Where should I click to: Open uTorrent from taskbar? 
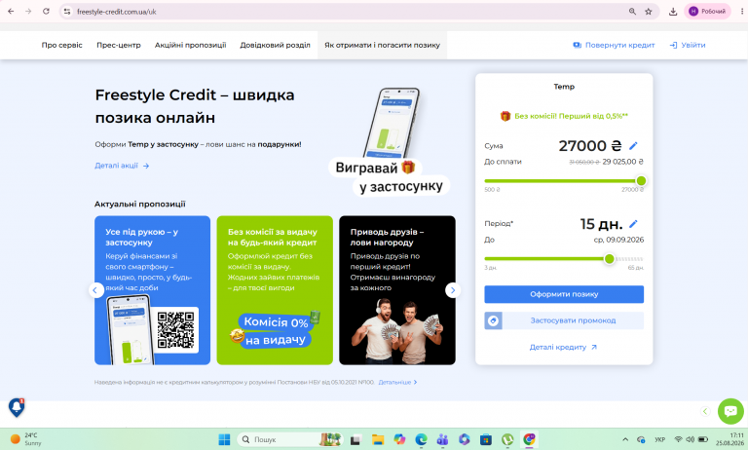click(507, 439)
